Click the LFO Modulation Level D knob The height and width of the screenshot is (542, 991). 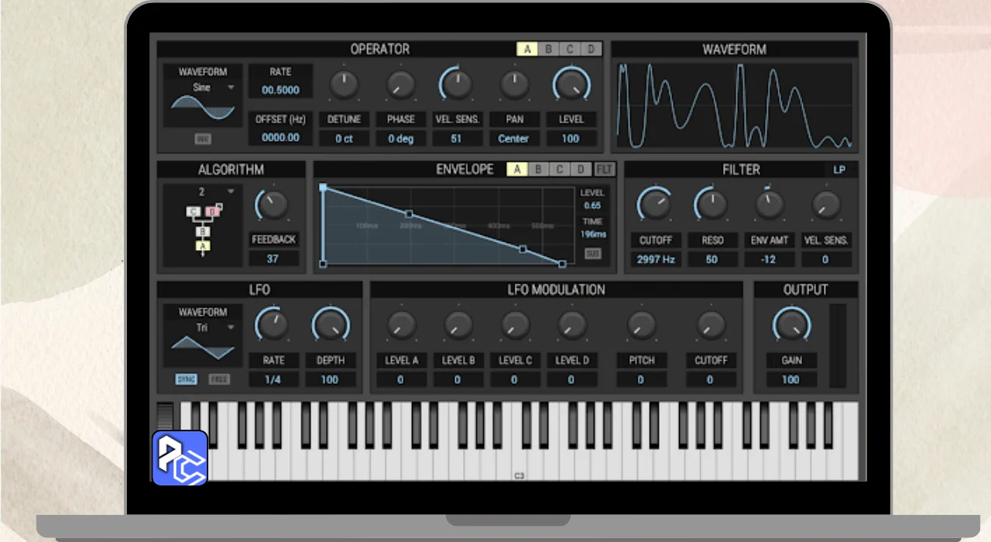(571, 324)
